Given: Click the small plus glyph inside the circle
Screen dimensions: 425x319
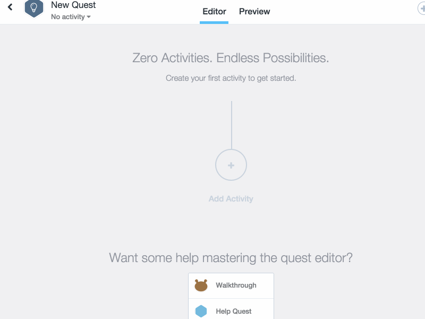Looking at the screenshot, I should (231, 165).
